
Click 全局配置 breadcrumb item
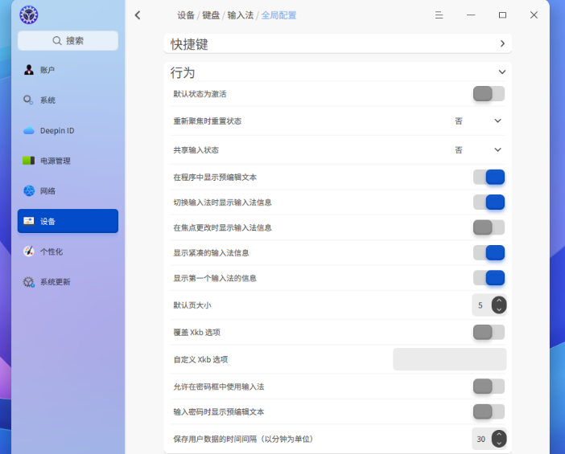[278, 15]
